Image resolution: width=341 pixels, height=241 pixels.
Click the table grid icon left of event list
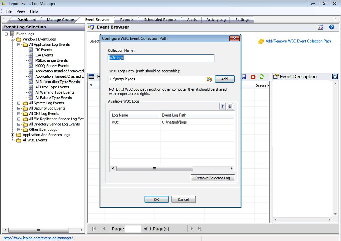point(91,76)
